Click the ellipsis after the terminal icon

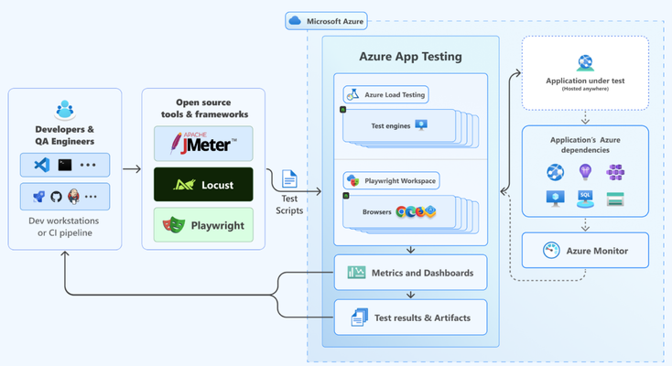tap(88, 165)
